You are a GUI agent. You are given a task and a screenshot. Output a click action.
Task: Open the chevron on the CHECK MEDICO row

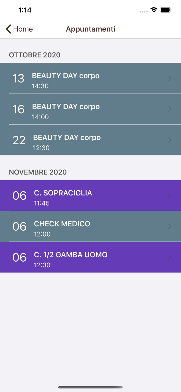point(170,226)
